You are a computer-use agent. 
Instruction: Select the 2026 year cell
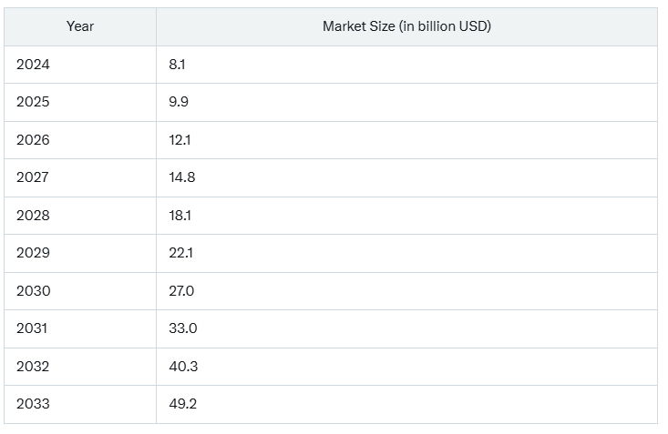[33, 140]
